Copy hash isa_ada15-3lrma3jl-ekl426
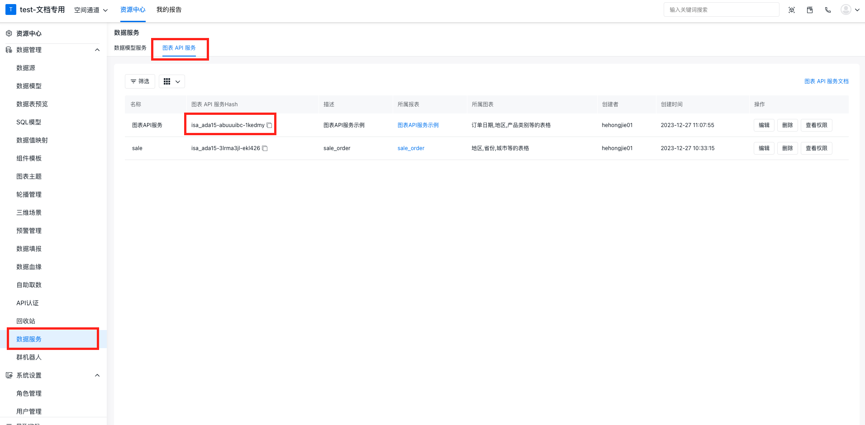 tap(265, 148)
